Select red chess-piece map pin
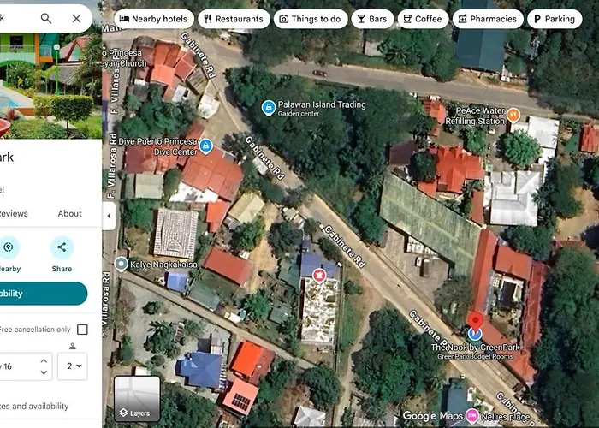The width and height of the screenshot is (599, 428). [319, 275]
